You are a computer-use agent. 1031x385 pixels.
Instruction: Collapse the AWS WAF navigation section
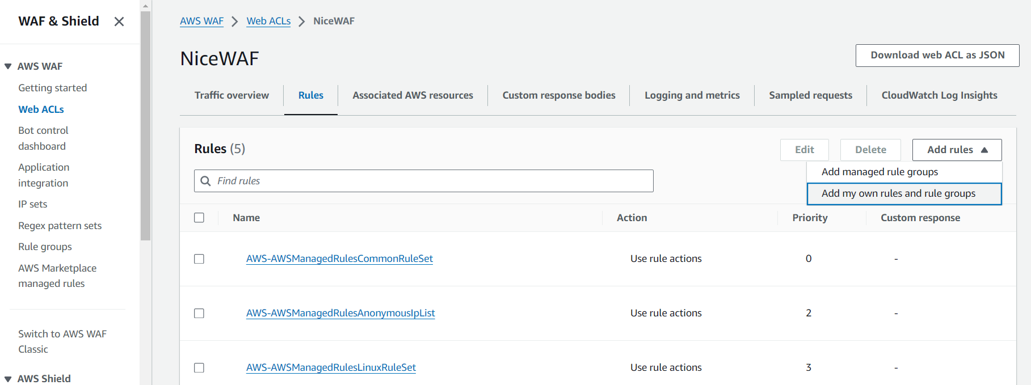pos(8,66)
